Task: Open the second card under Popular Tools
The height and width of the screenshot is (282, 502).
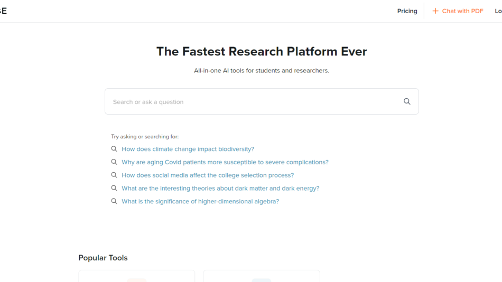Action: pyautogui.click(x=262, y=276)
